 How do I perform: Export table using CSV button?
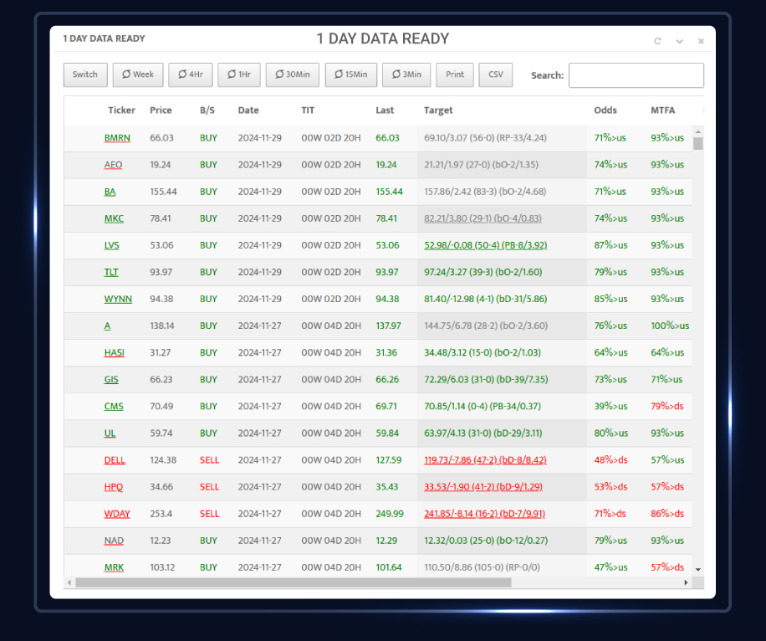point(495,74)
